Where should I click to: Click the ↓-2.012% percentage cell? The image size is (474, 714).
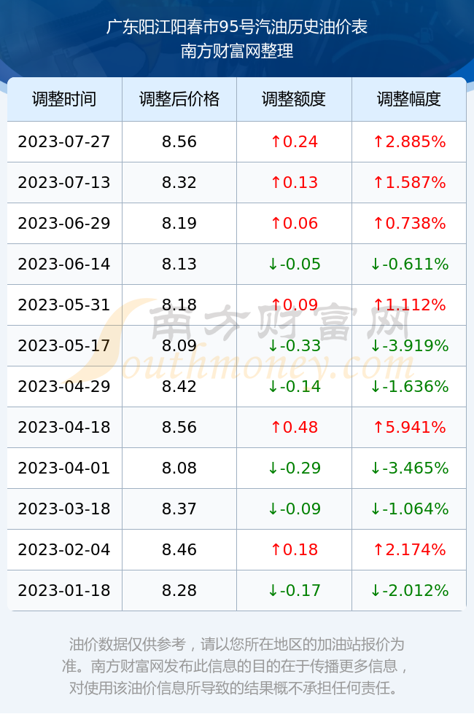click(x=409, y=590)
